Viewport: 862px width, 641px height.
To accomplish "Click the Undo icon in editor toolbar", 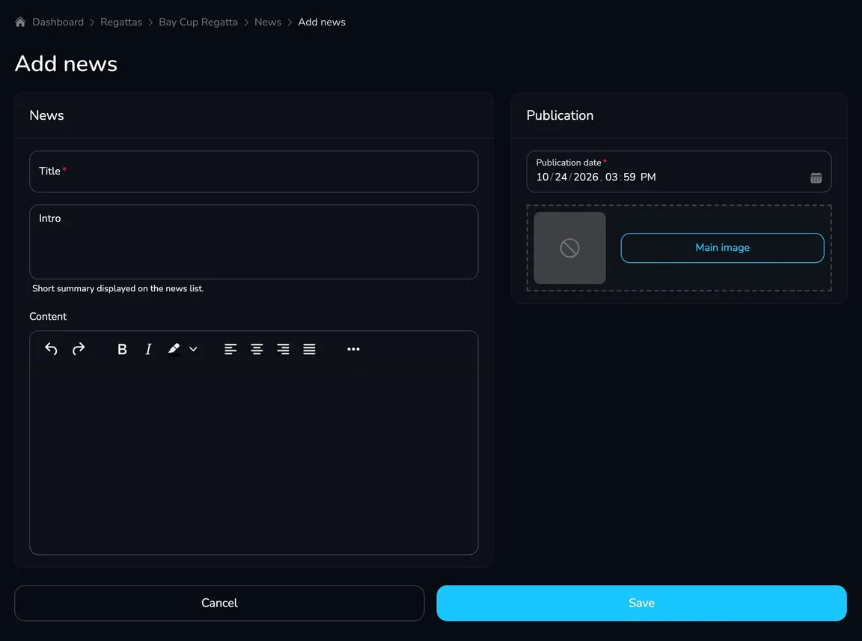I will tap(51, 349).
